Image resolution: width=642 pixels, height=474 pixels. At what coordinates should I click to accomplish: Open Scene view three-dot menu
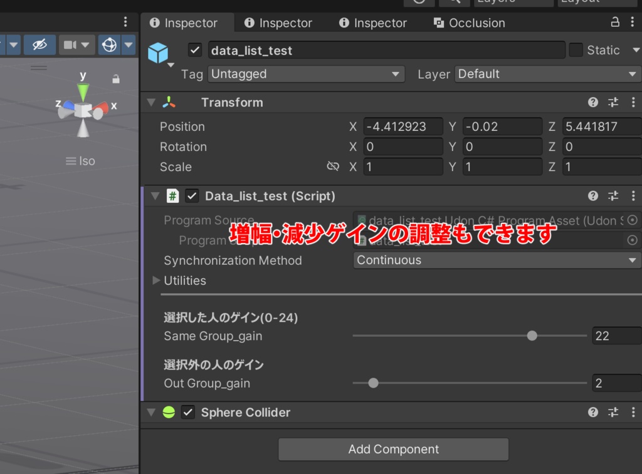point(125,21)
